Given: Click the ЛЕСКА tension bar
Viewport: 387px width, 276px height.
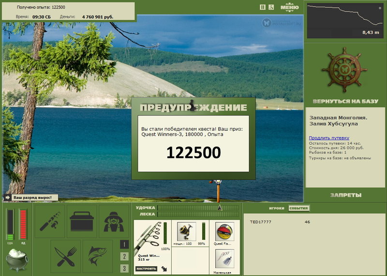Looking at the screenshot, I should 198,214.
